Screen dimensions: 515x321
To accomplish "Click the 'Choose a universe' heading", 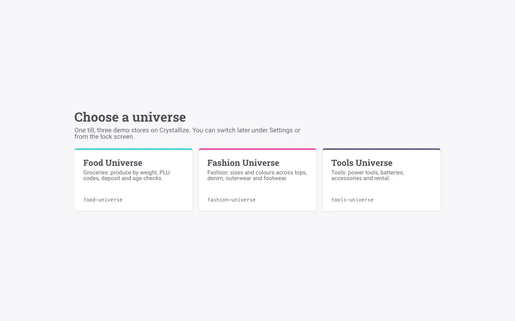I will 130,117.
